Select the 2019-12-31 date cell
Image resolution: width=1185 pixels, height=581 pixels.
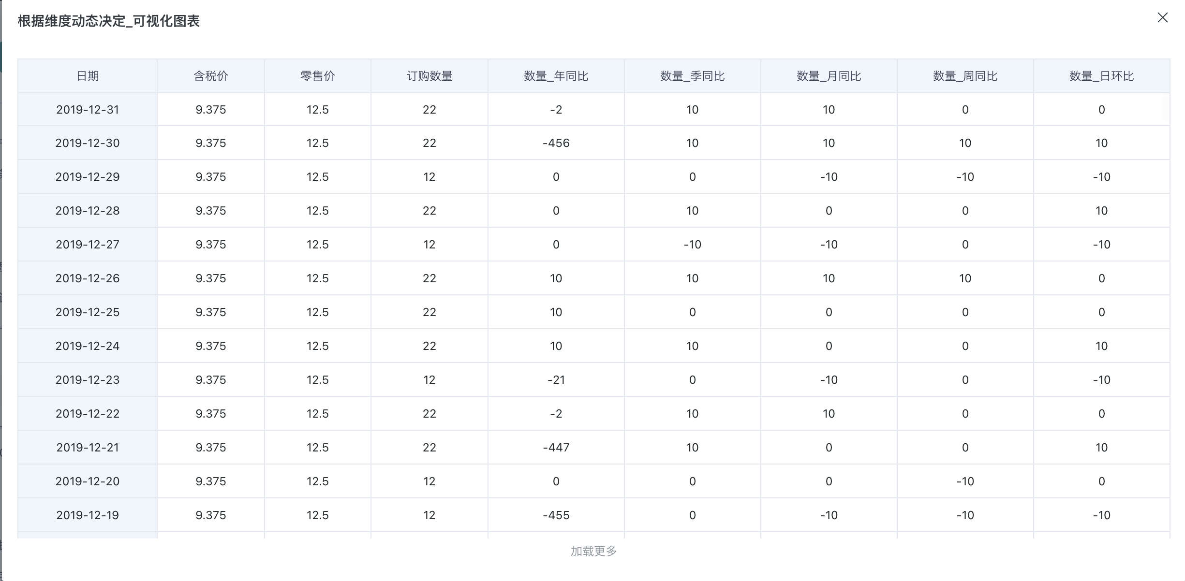click(x=88, y=110)
